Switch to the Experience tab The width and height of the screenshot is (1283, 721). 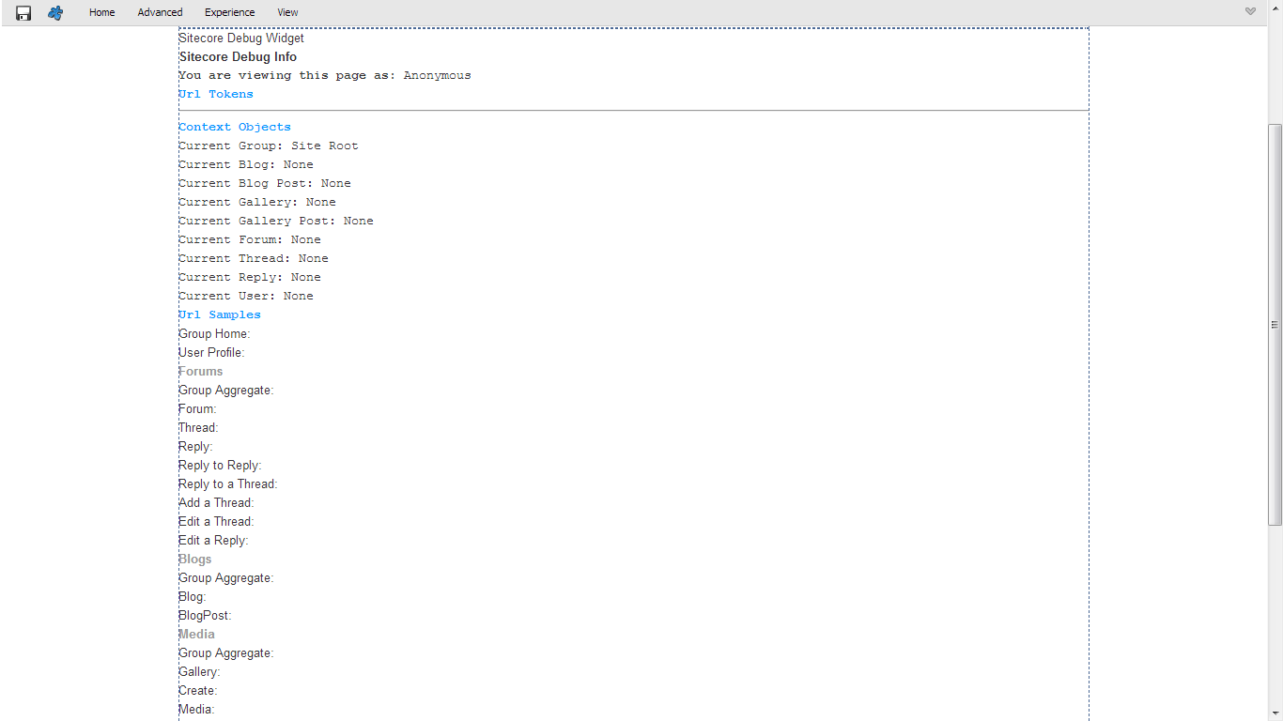tap(229, 12)
